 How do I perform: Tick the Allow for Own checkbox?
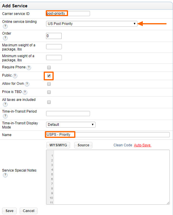49,84
